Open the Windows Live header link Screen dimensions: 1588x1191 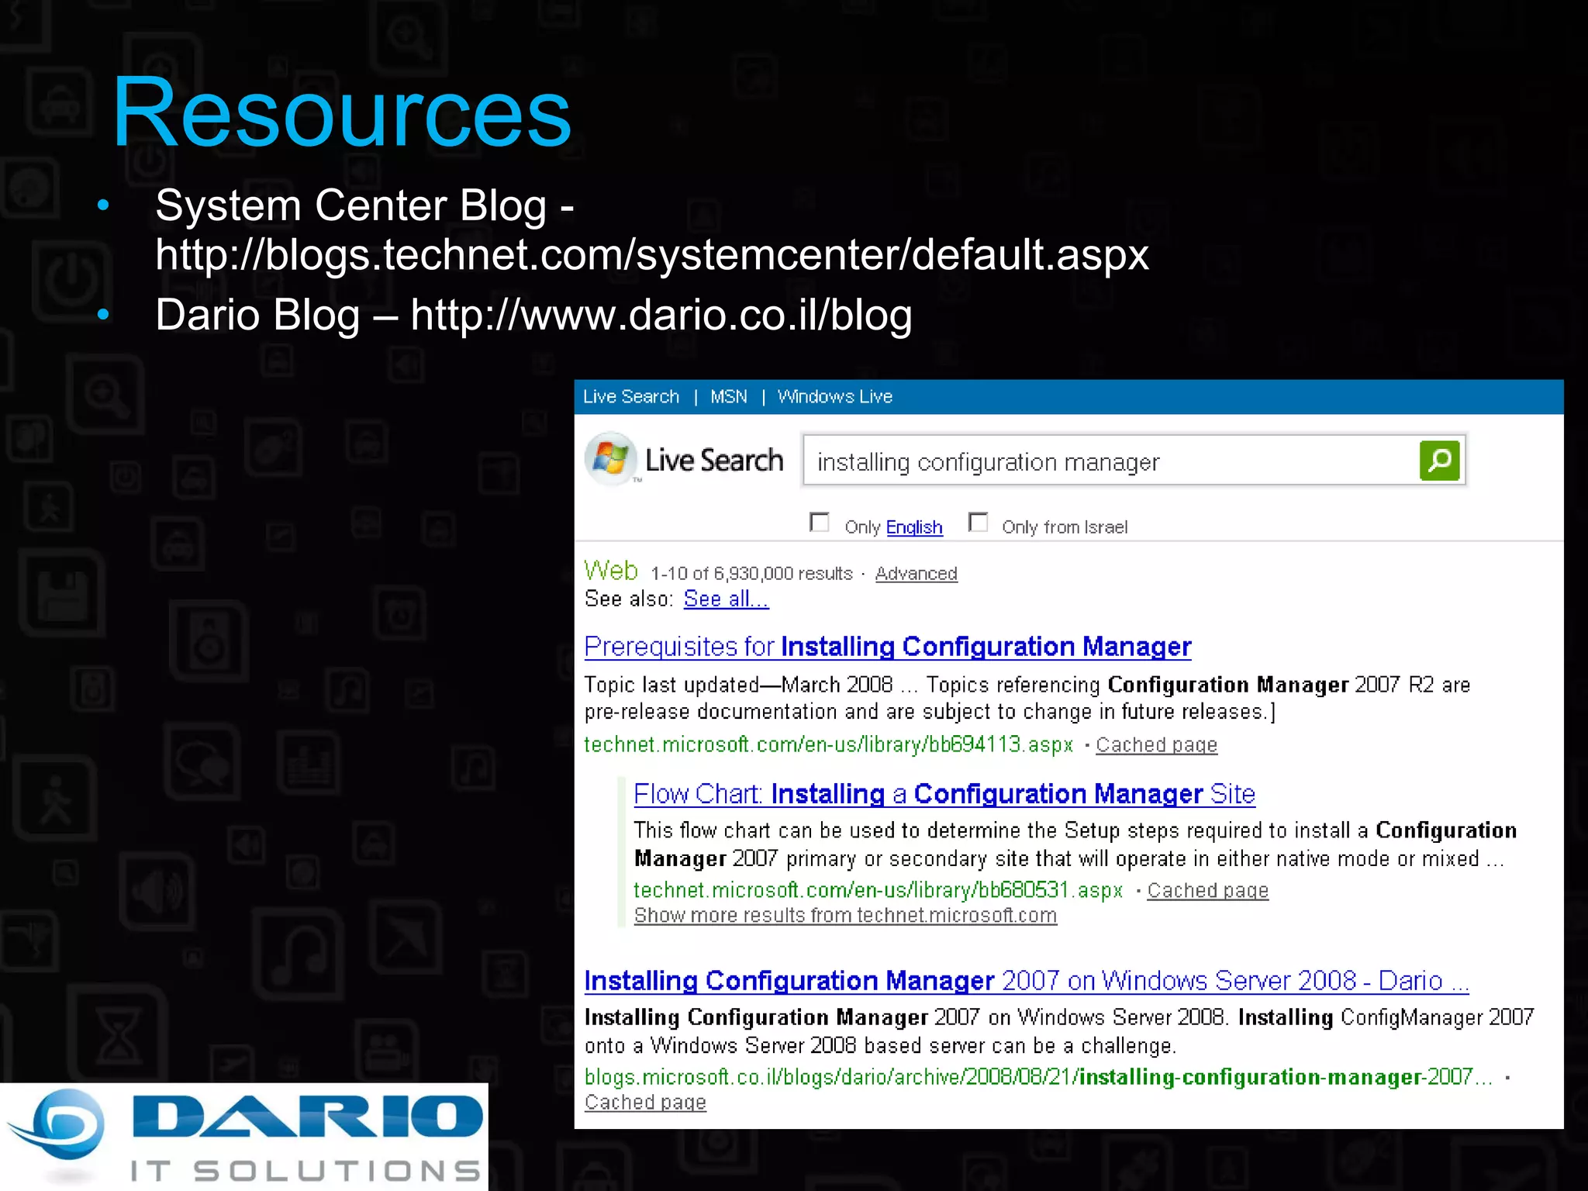tap(835, 397)
